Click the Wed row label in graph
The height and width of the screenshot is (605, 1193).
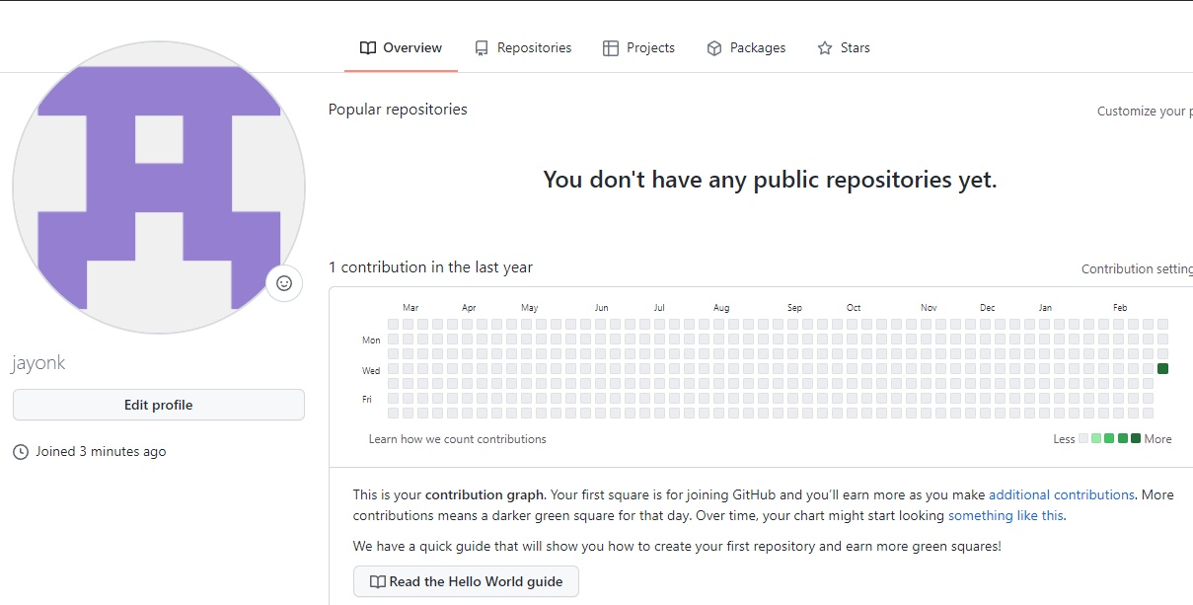pyautogui.click(x=371, y=371)
